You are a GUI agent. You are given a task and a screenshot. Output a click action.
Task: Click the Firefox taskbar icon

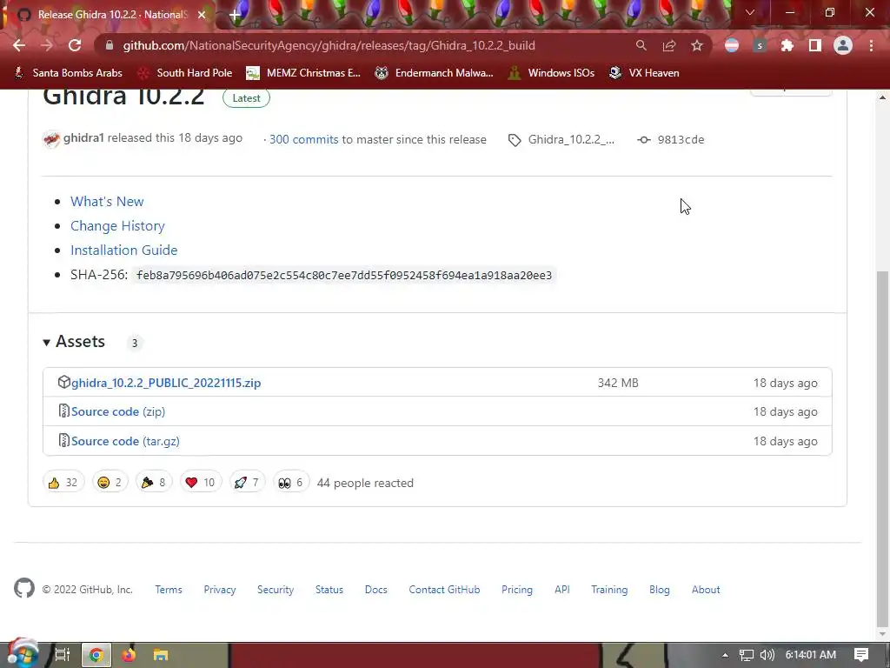point(129,655)
